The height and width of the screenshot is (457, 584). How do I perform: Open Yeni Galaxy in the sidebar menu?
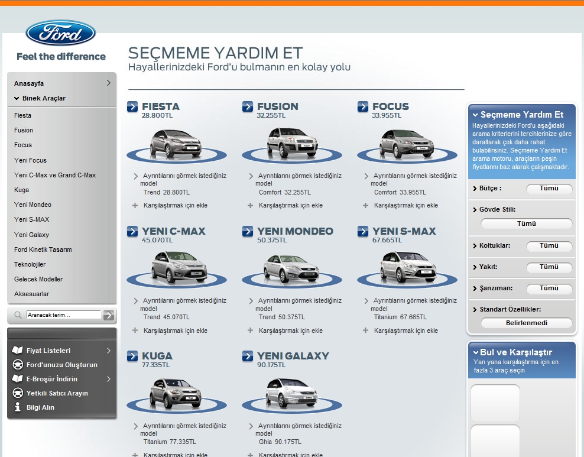click(x=32, y=235)
